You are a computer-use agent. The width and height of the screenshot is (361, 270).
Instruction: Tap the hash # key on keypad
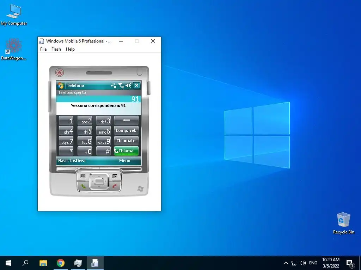104,151
